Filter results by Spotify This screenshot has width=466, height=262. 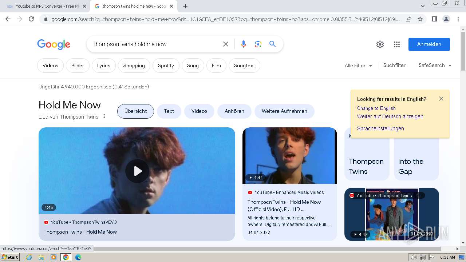[x=166, y=65]
